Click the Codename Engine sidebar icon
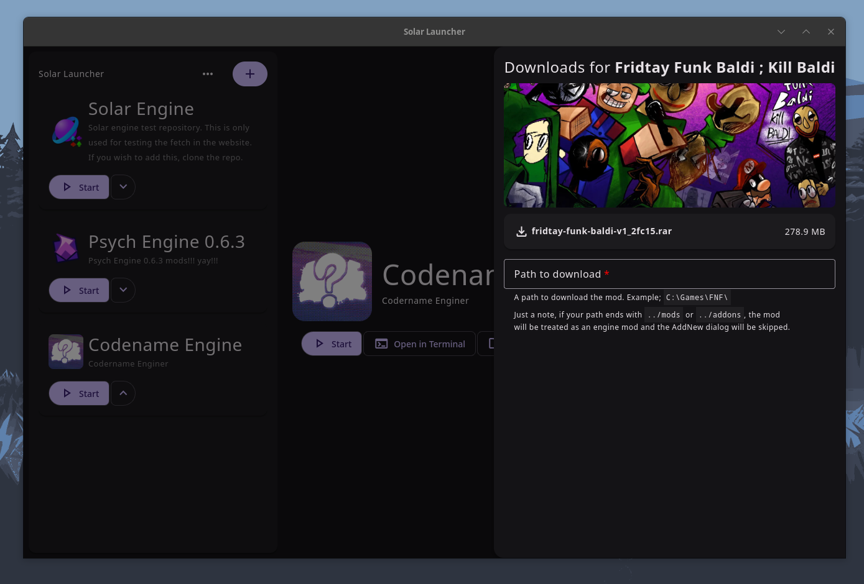The height and width of the screenshot is (584, 864). [66, 352]
